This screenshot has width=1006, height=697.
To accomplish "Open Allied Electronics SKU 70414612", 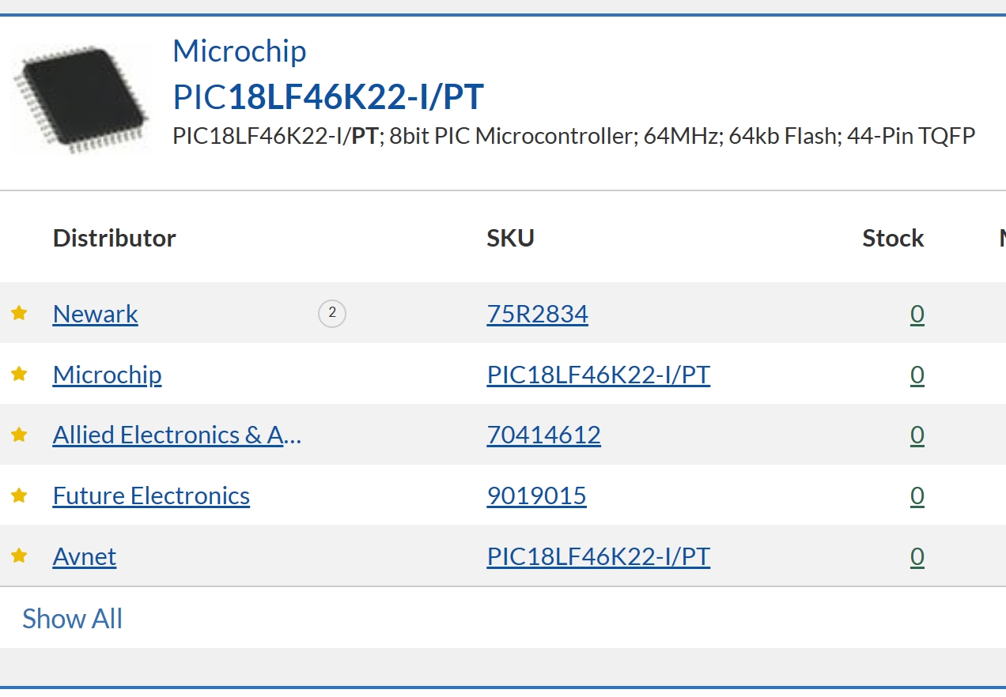I will (x=543, y=435).
